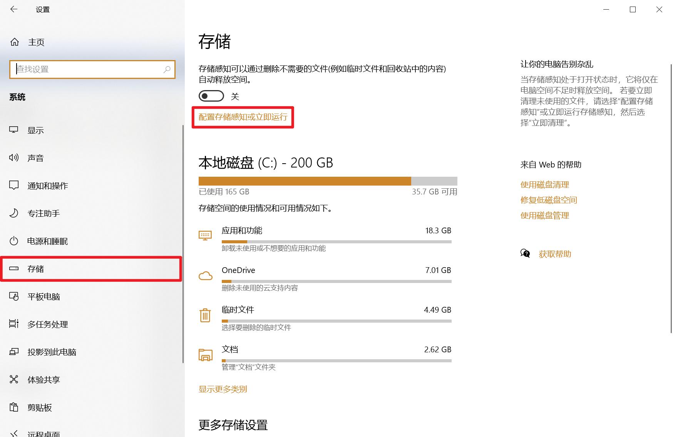Image resolution: width=673 pixels, height=437 pixels.
Task: Select 多任务处理 in the sidebar
Action: click(14, 324)
